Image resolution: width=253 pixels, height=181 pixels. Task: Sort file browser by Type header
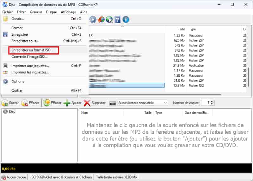pos(214,29)
